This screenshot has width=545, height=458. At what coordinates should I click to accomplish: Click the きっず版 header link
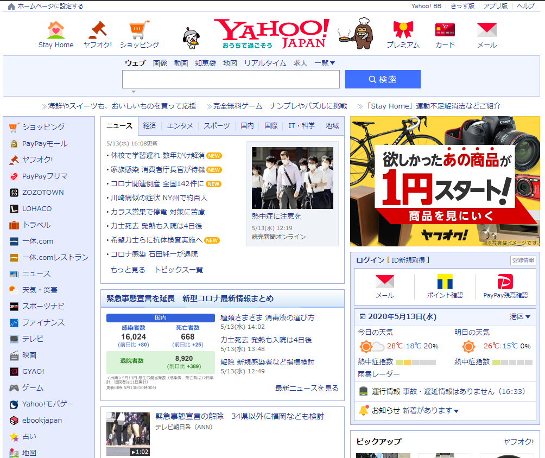[462, 7]
